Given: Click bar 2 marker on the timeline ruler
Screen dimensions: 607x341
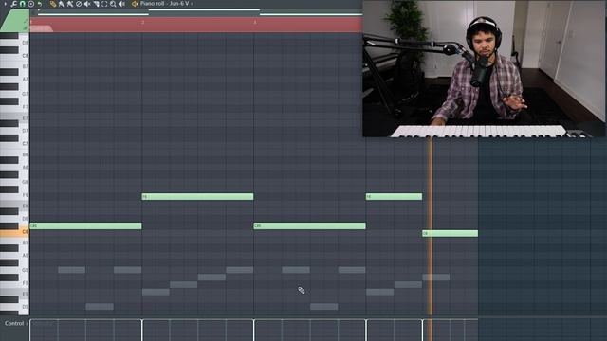Looking at the screenshot, I should (142, 22).
